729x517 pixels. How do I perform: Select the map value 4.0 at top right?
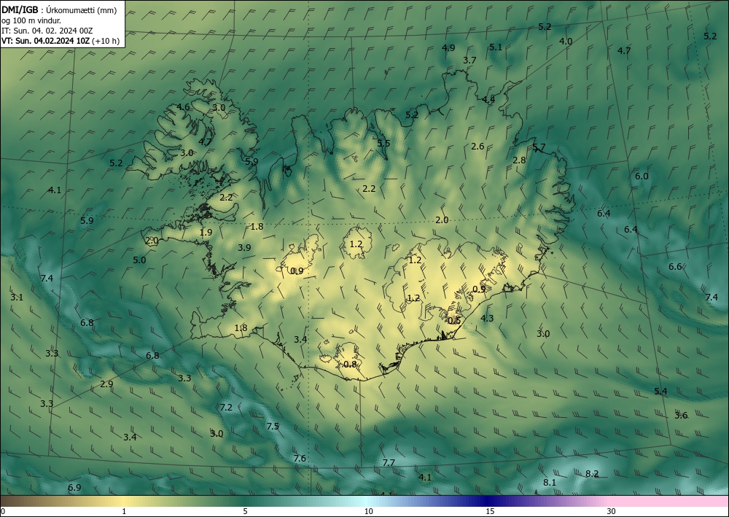pyautogui.click(x=566, y=41)
